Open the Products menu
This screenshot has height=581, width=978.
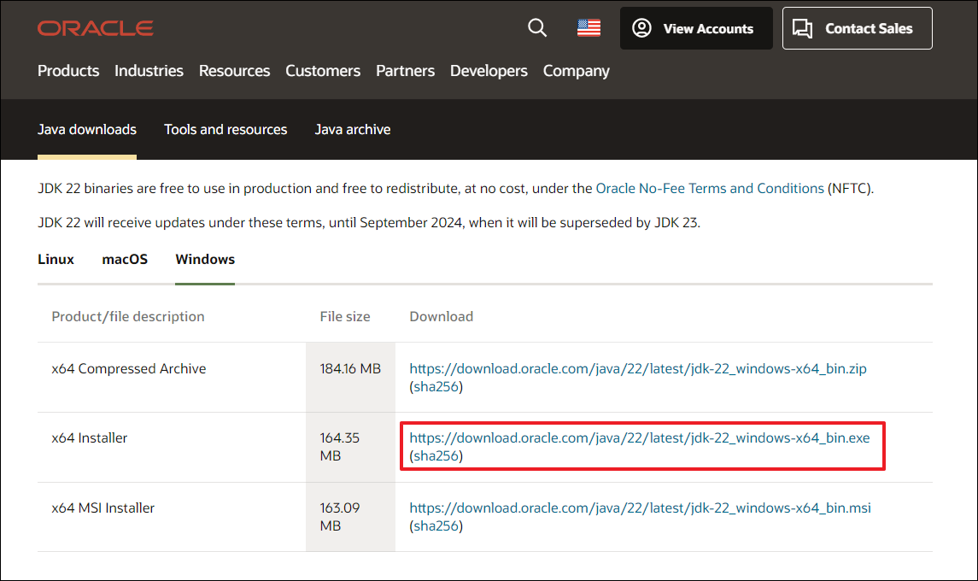[x=68, y=71]
